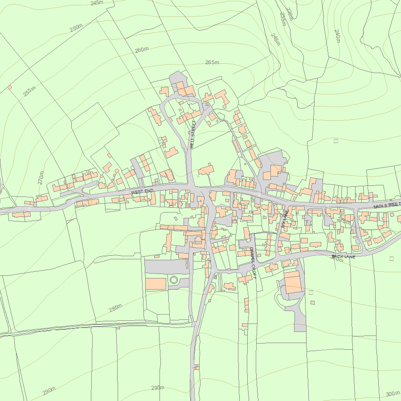Select the "295m" contour label
Image resolution: width=401 pixels, height=401 pixels.
tap(158, 388)
